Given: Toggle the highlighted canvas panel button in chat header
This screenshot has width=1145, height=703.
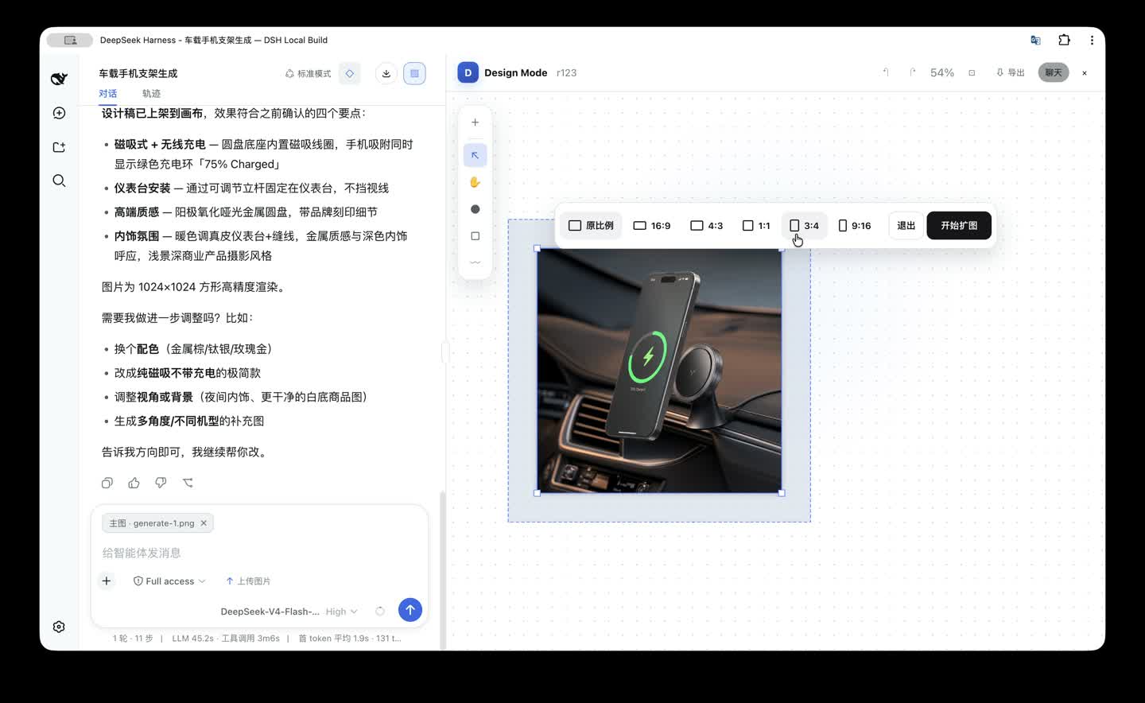Looking at the screenshot, I should (414, 73).
